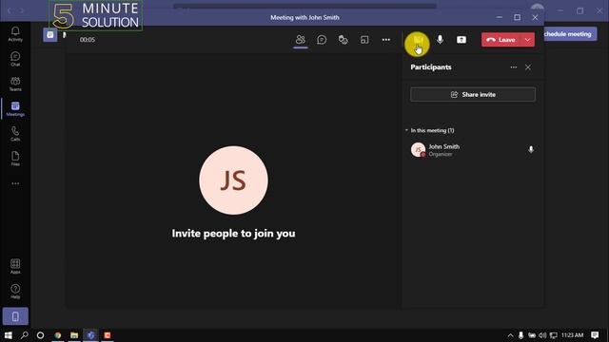
Task: Select Meetings in the left sidebar
Action: point(15,109)
